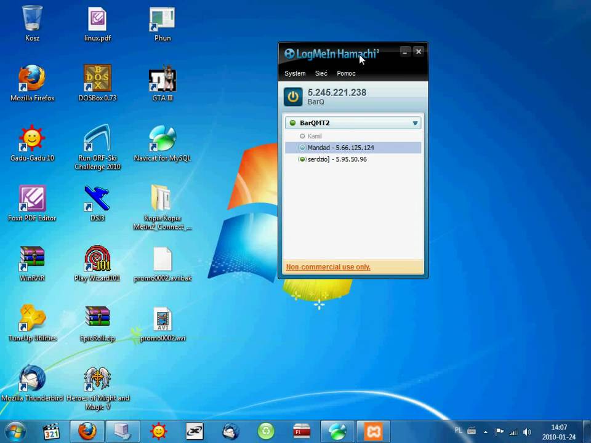
Task: Select the EpicRoll.zip archive
Action: (x=97, y=323)
